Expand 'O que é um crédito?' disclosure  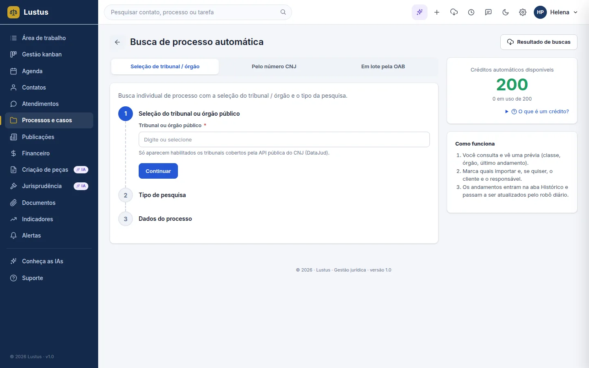point(537,112)
